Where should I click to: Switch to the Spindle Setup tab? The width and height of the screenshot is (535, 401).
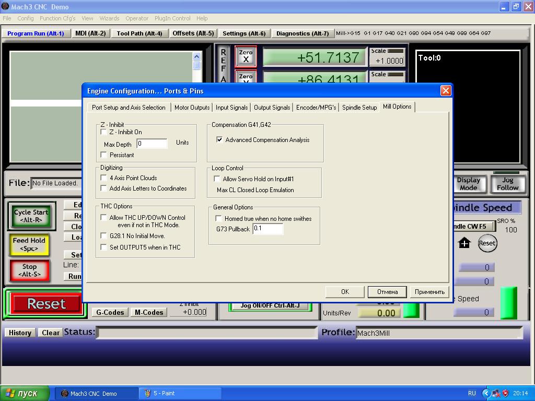pyautogui.click(x=359, y=108)
